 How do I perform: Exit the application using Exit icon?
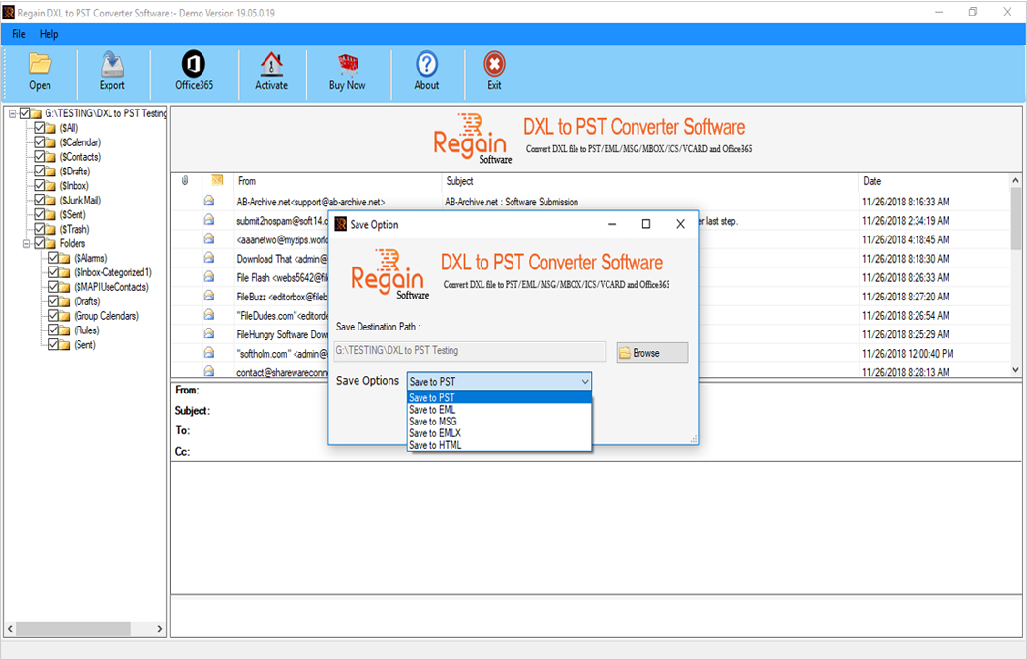click(493, 71)
